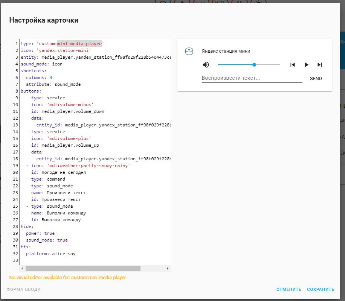The height and width of the screenshot is (301, 345).
Task: Save the card with СОХРАНИТЬ
Action: (321, 289)
